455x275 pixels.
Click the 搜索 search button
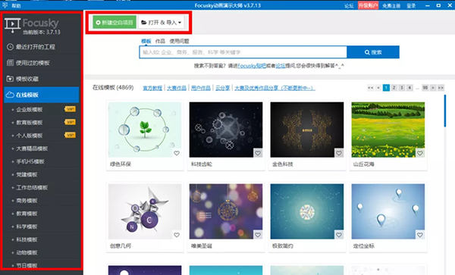pyautogui.click(x=373, y=52)
